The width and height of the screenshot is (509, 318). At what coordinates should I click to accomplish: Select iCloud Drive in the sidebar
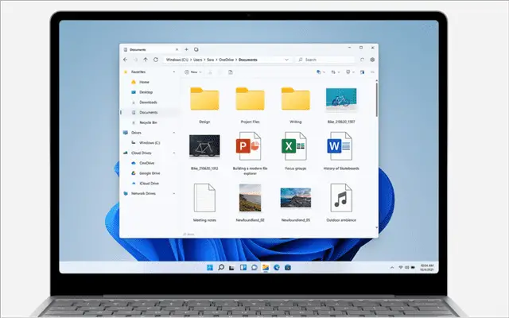click(150, 184)
